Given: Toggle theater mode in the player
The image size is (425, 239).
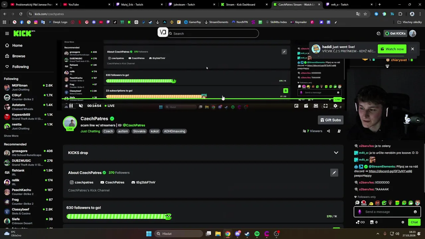Looking at the screenshot, I should pos(316,106).
